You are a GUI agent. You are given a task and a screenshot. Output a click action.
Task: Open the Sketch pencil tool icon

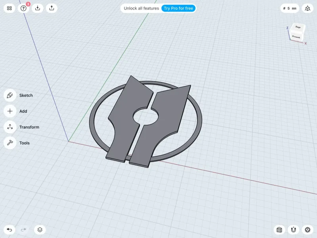(10, 95)
